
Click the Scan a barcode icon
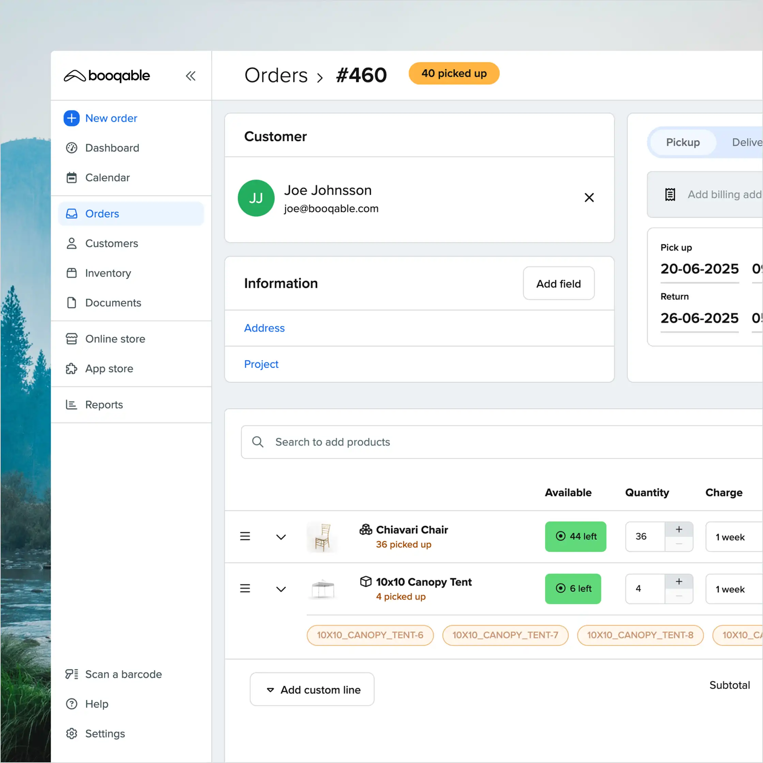click(72, 674)
